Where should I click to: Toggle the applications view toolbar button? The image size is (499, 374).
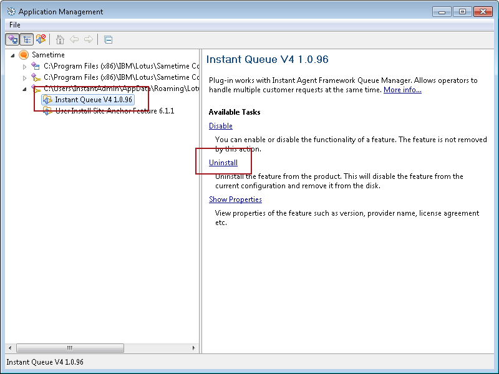pyautogui.click(x=13, y=39)
